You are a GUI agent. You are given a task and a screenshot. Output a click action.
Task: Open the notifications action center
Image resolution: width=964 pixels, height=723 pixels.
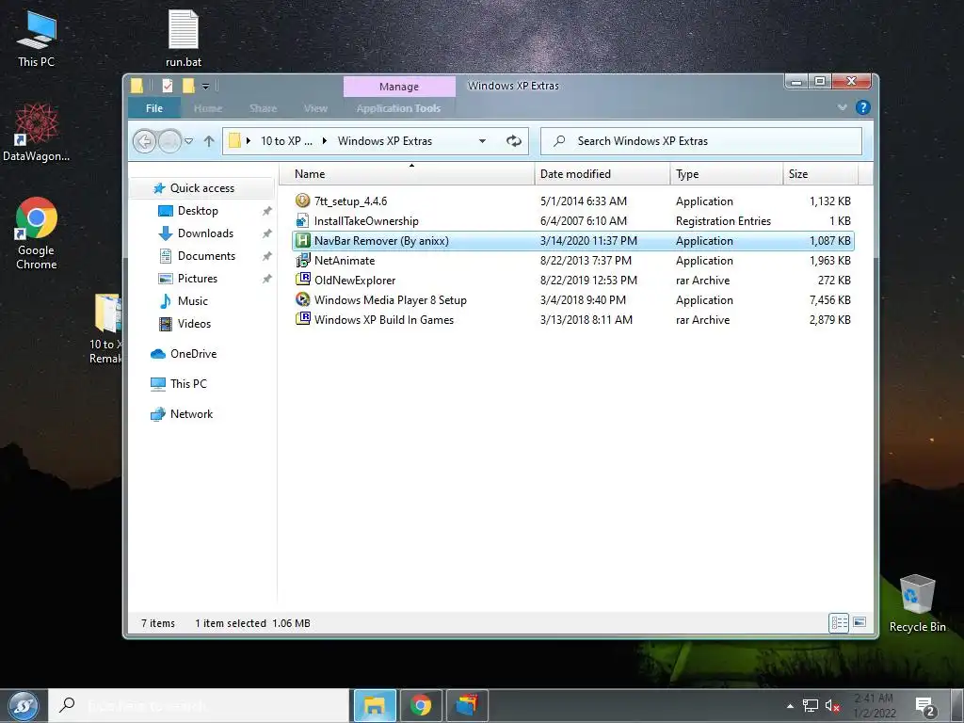924,707
